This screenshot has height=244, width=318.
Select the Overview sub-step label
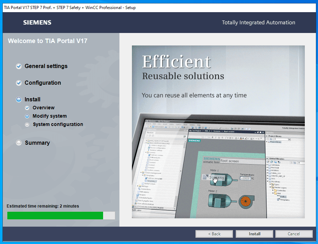[x=44, y=108]
